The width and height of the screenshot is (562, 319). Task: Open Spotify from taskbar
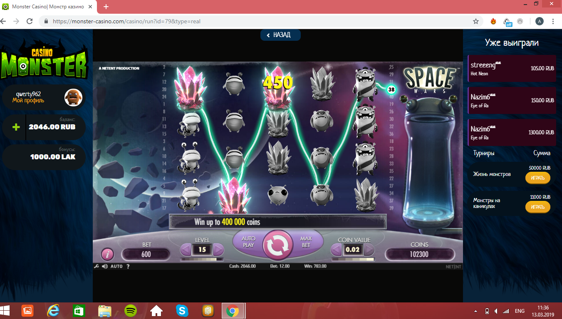click(x=131, y=311)
